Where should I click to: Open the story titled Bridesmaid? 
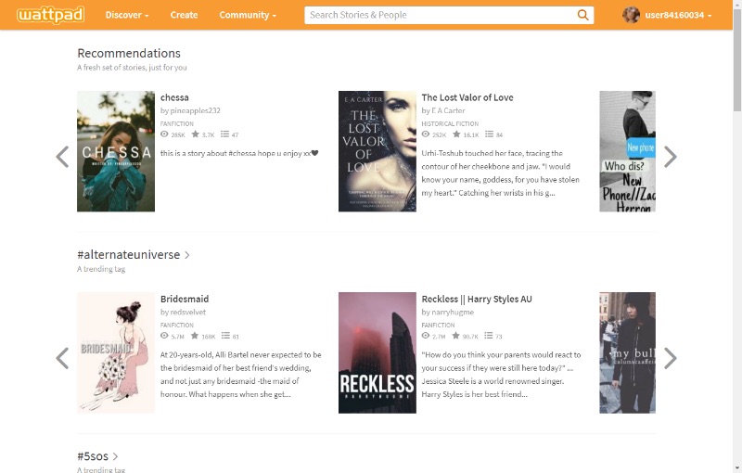coord(185,300)
